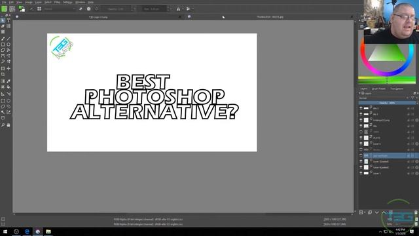
Task: Select the Text tool in toolbox
Action: (9, 20)
